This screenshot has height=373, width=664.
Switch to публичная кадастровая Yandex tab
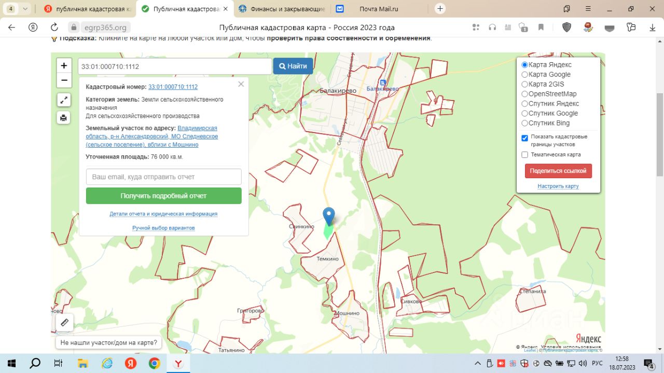coord(87,9)
